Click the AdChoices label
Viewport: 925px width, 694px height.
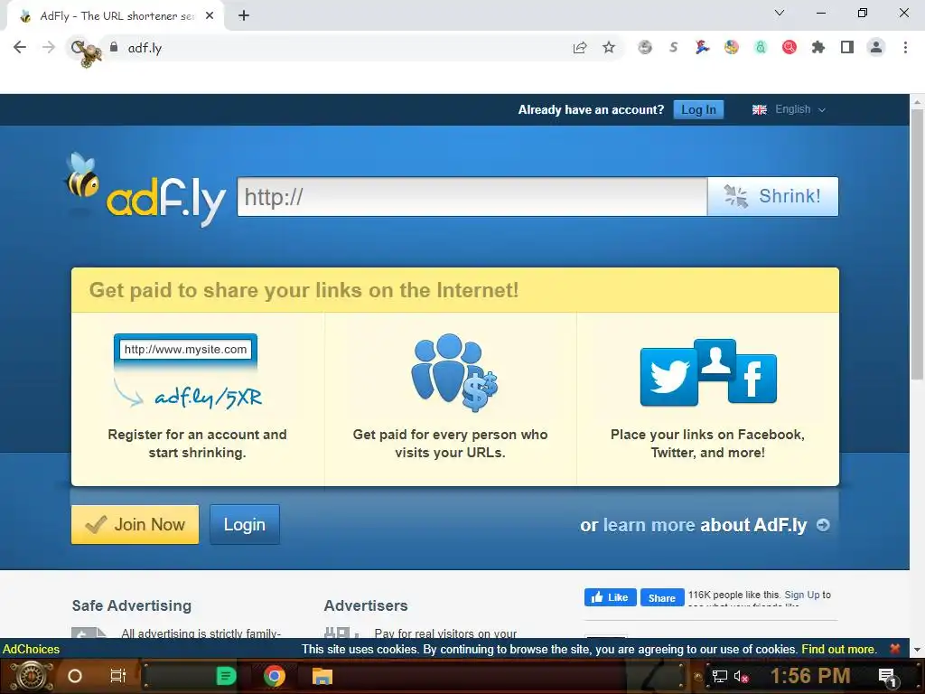[x=31, y=649]
